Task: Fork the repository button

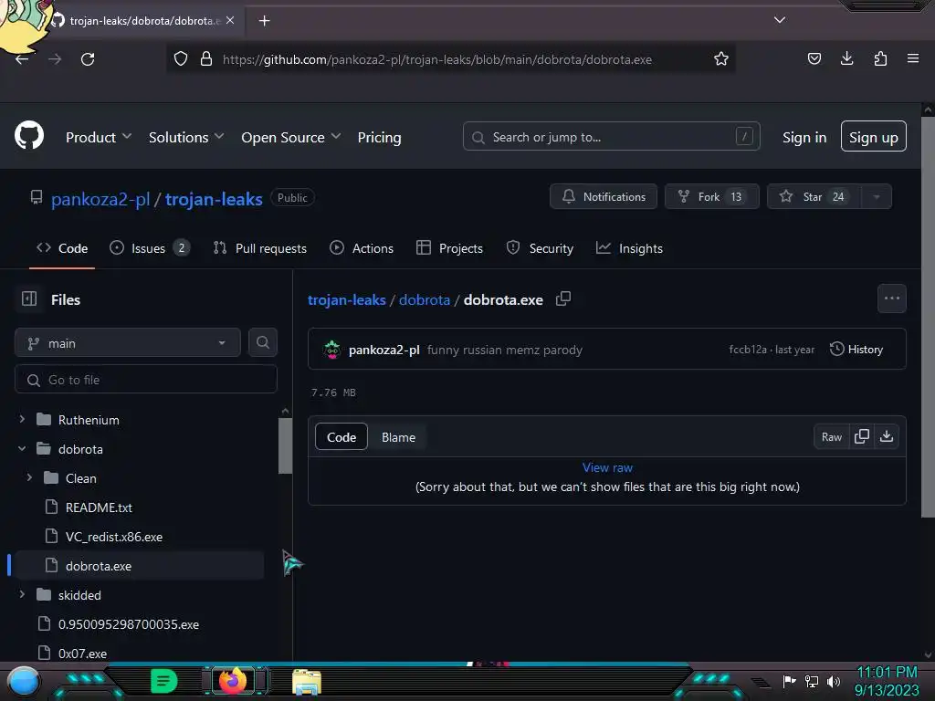Action: tap(712, 197)
